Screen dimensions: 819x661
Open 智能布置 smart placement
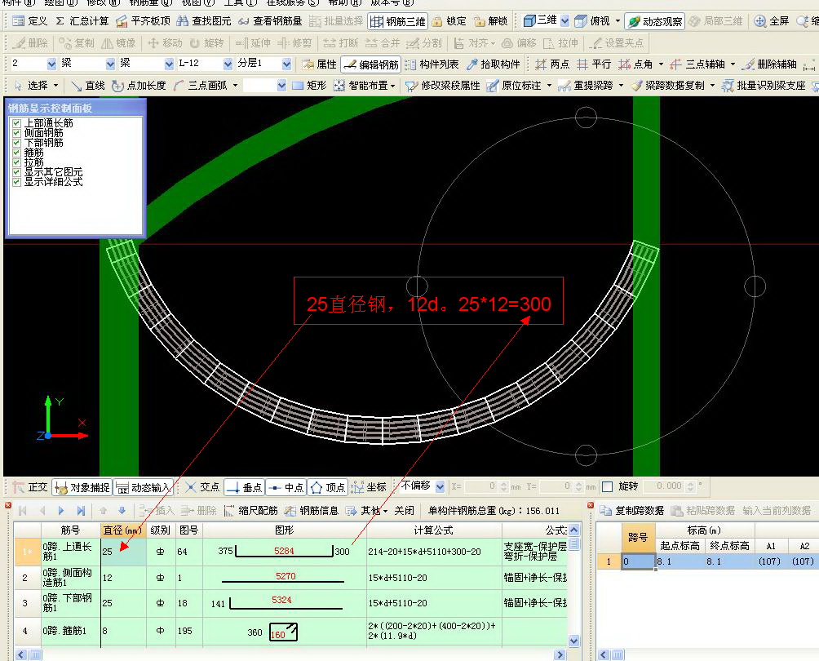[x=364, y=85]
